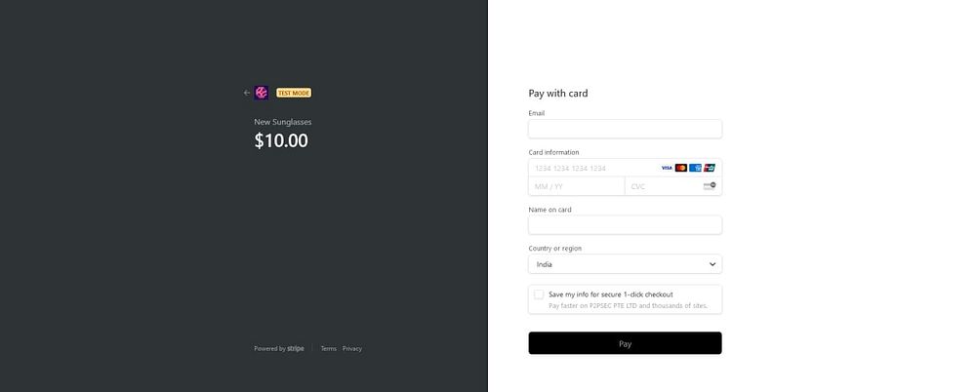976x392 pixels.
Task: Enable save my info for 1-click checkout
Action: (539, 294)
